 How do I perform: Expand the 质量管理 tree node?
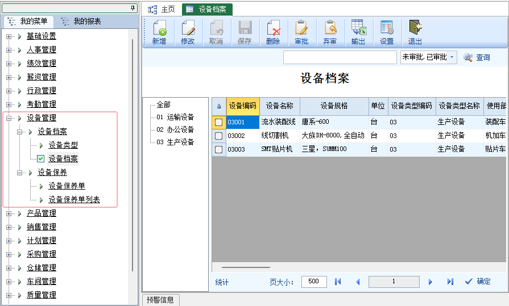point(9,295)
